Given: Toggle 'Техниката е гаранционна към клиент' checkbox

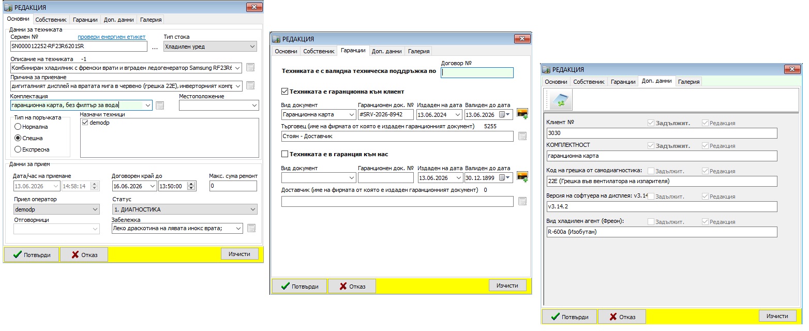Looking at the screenshot, I should 284,92.
